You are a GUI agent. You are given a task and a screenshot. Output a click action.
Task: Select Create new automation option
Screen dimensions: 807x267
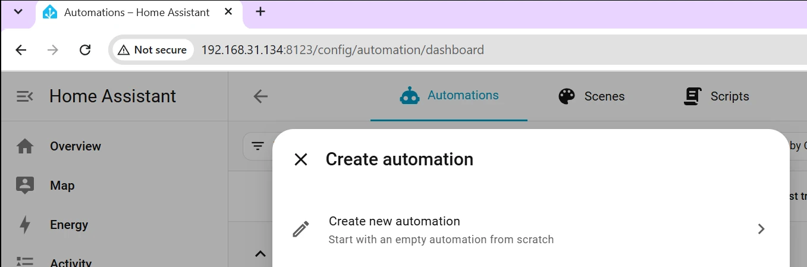click(x=531, y=230)
